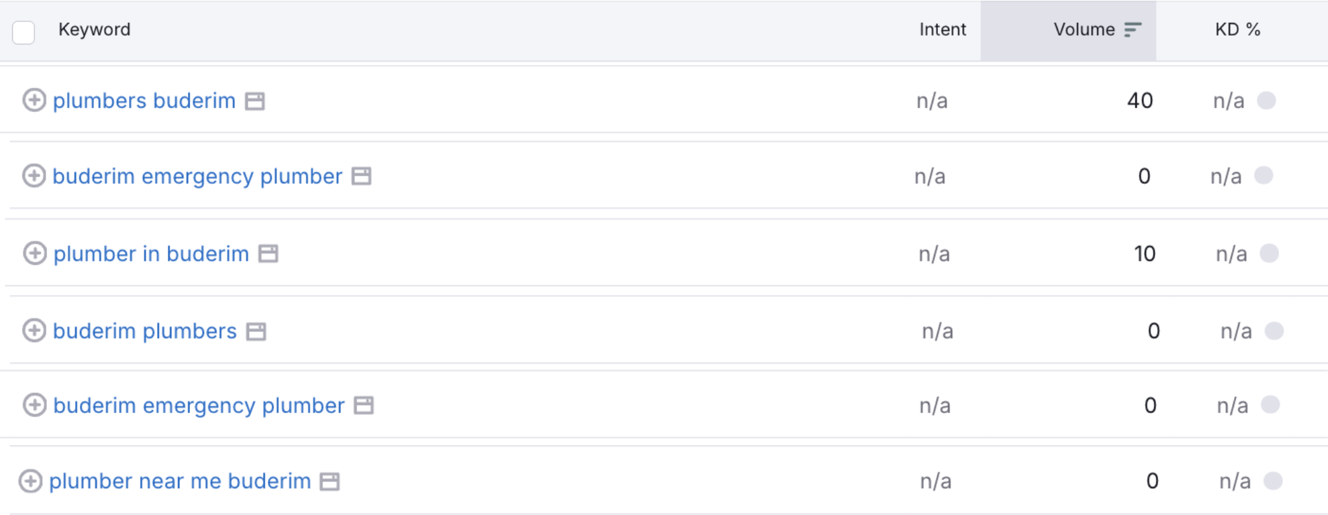Follow the buderim plumbers keyword link

145,331
